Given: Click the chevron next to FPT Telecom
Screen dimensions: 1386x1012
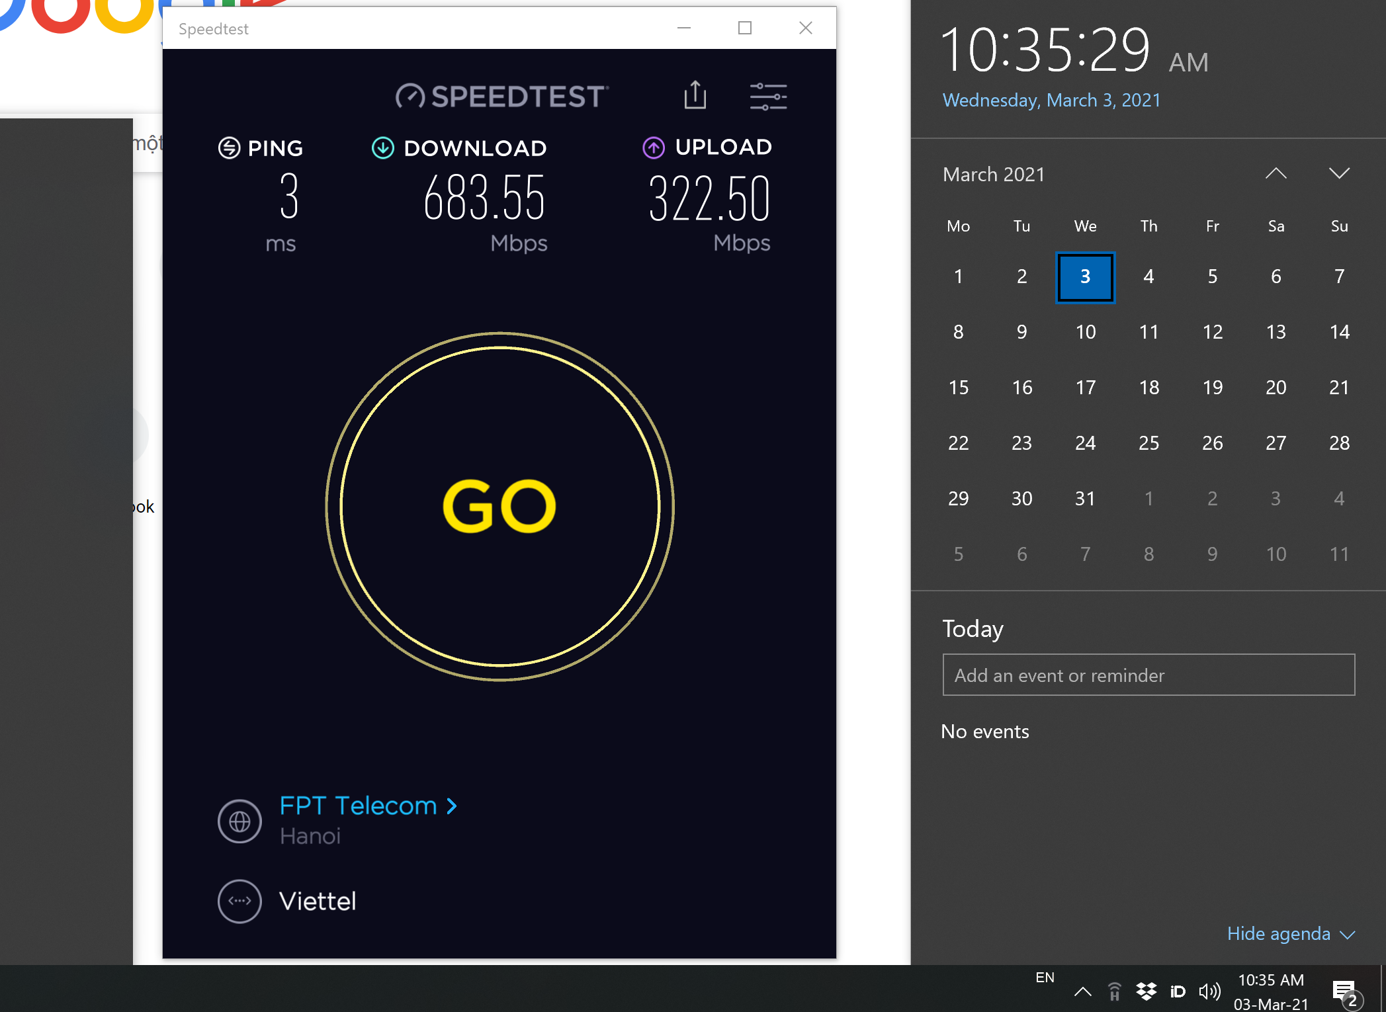Looking at the screenshot, I should pos(452,806).
